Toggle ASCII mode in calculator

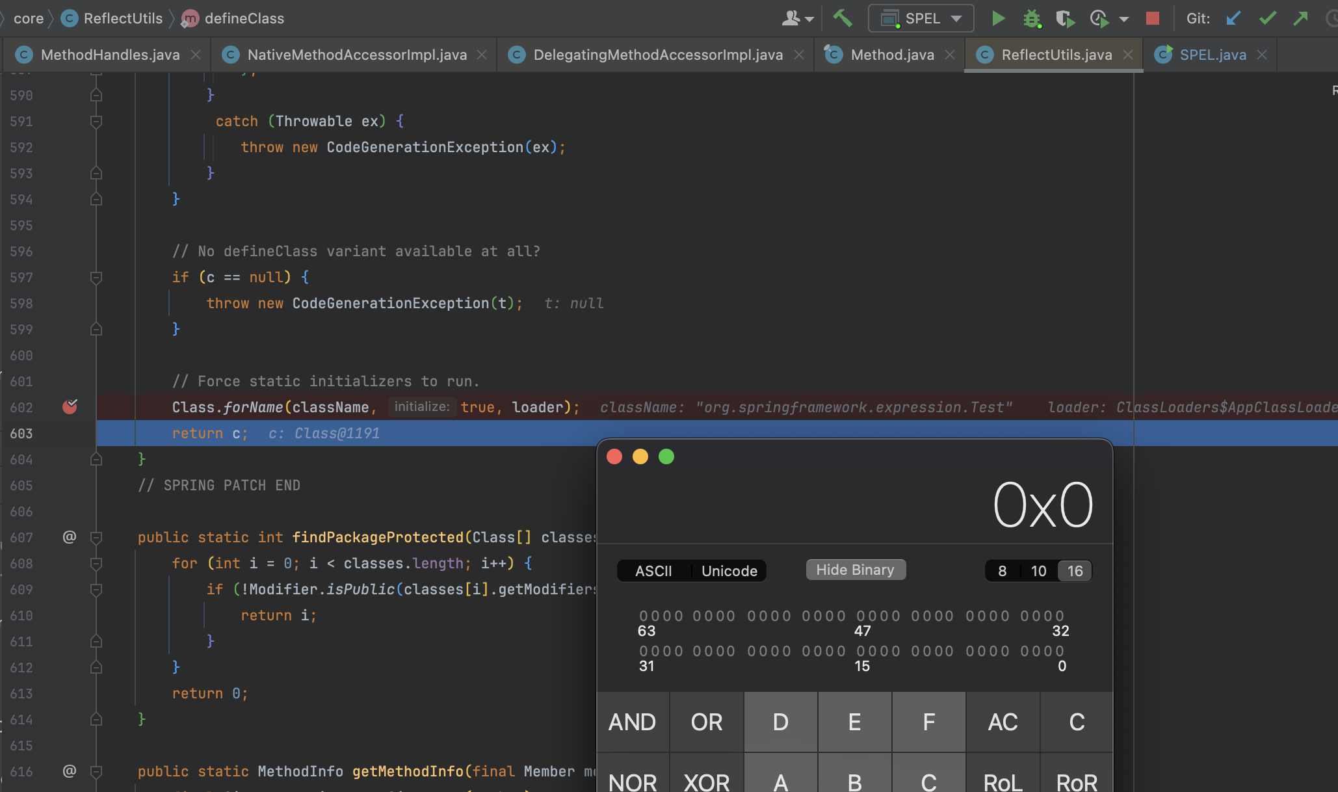653,571
